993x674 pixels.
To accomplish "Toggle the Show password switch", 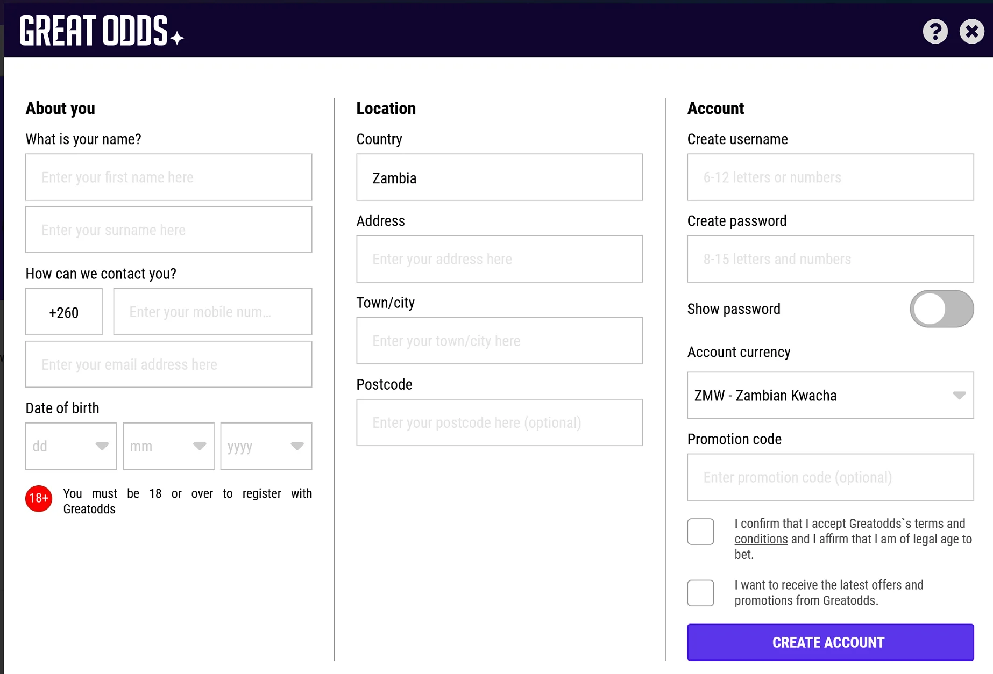I will click(x=941, y=309).
